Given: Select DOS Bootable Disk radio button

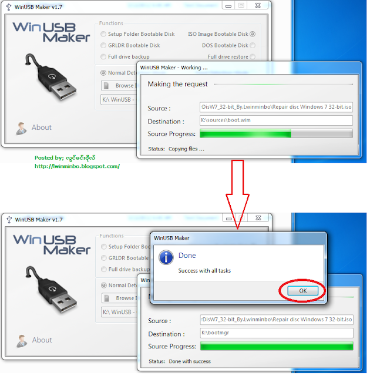Looking at the screenshot, I should coord(253,45).
